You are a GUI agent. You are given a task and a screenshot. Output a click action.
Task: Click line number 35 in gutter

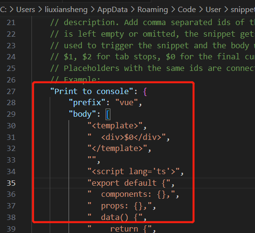point(11,183)
